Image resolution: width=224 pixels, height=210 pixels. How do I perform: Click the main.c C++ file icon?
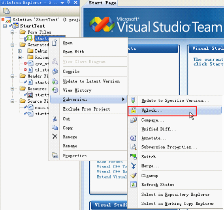30,107
